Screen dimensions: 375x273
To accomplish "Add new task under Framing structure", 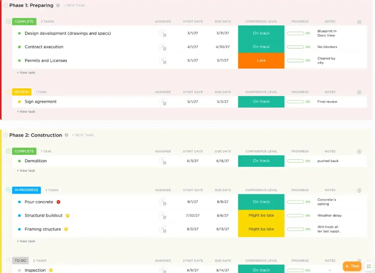I will pyautogui.click(x=26, y=241).
